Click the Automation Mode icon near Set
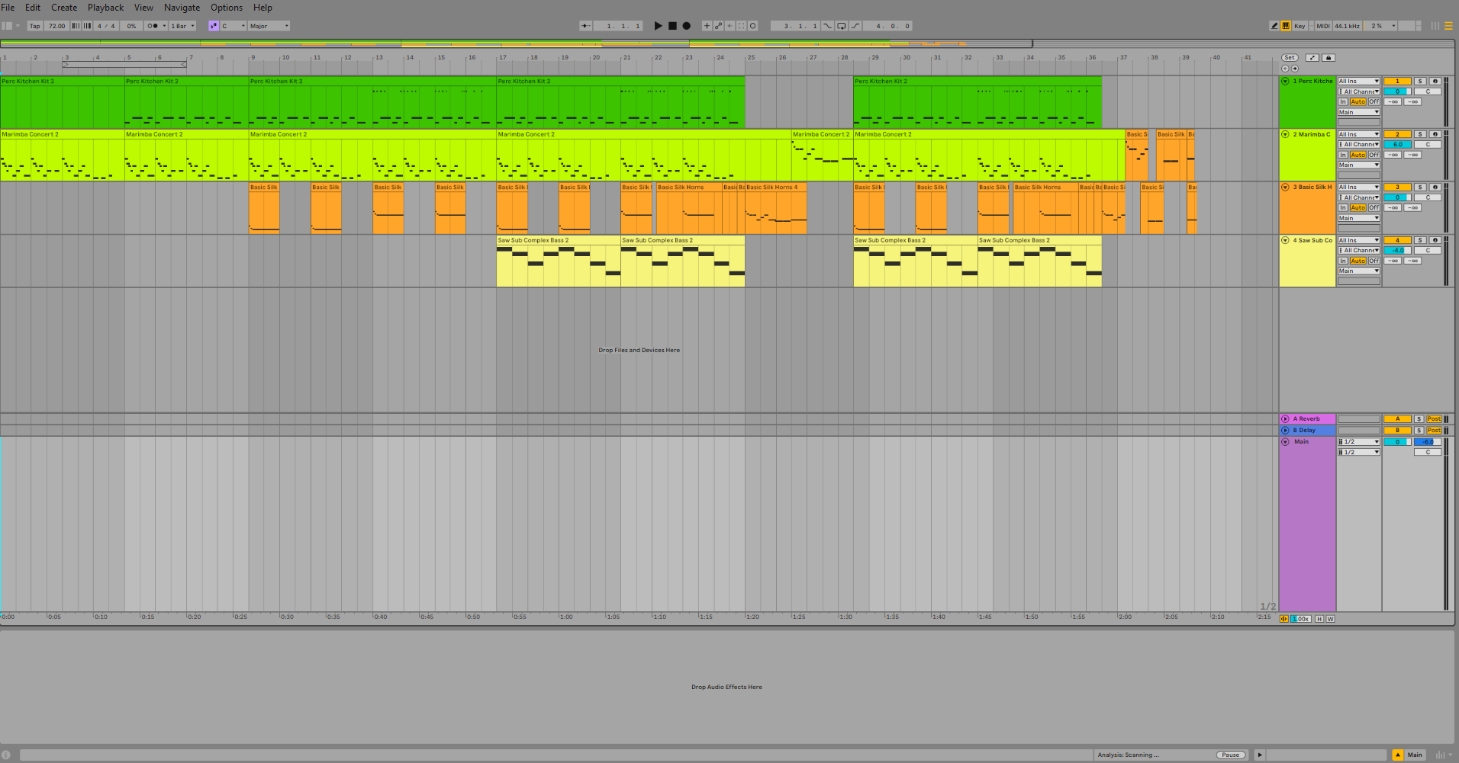The image size is (1459, 763). [x=1312, y=57]
